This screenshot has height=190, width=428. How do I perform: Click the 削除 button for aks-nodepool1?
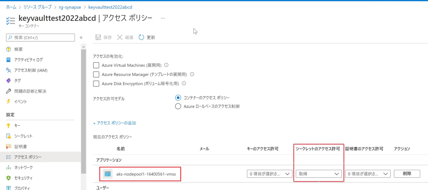407,174
